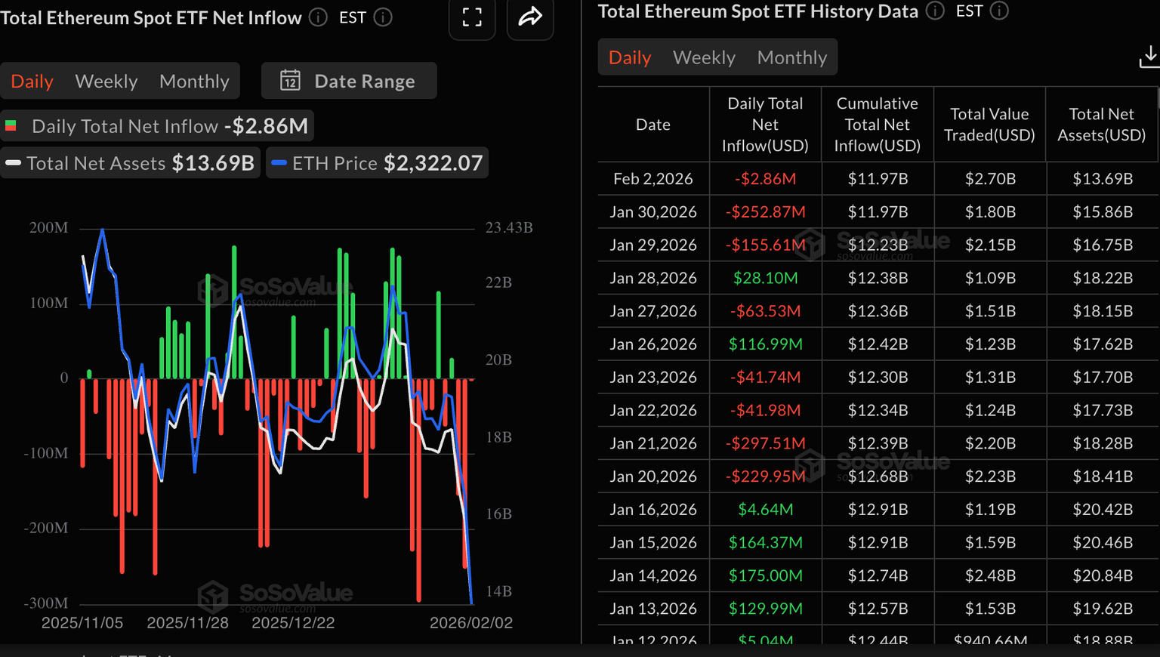Click the share arrow icon
Viewport: 1160px width, 657px height.
[x=530, y=17]
